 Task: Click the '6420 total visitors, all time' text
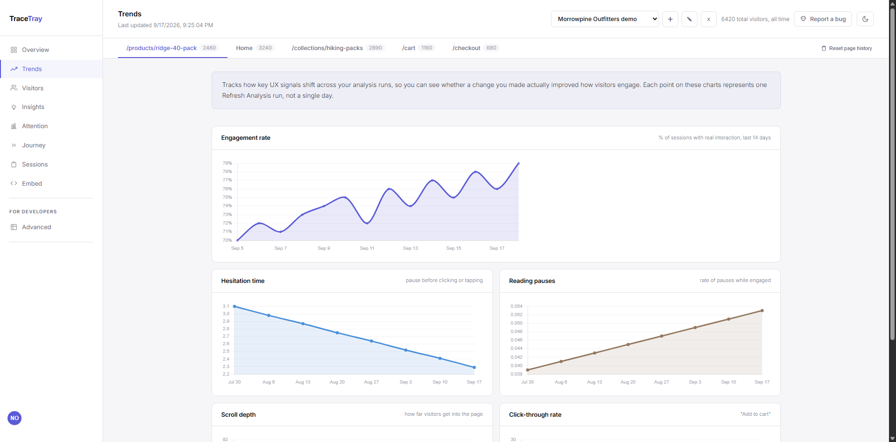[x=755, y=19]
